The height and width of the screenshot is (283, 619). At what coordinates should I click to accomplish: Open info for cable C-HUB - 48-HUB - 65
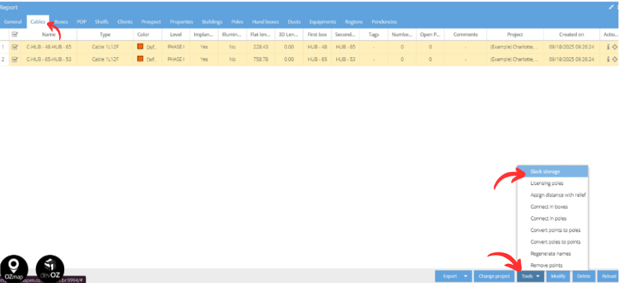click(608, 46)
